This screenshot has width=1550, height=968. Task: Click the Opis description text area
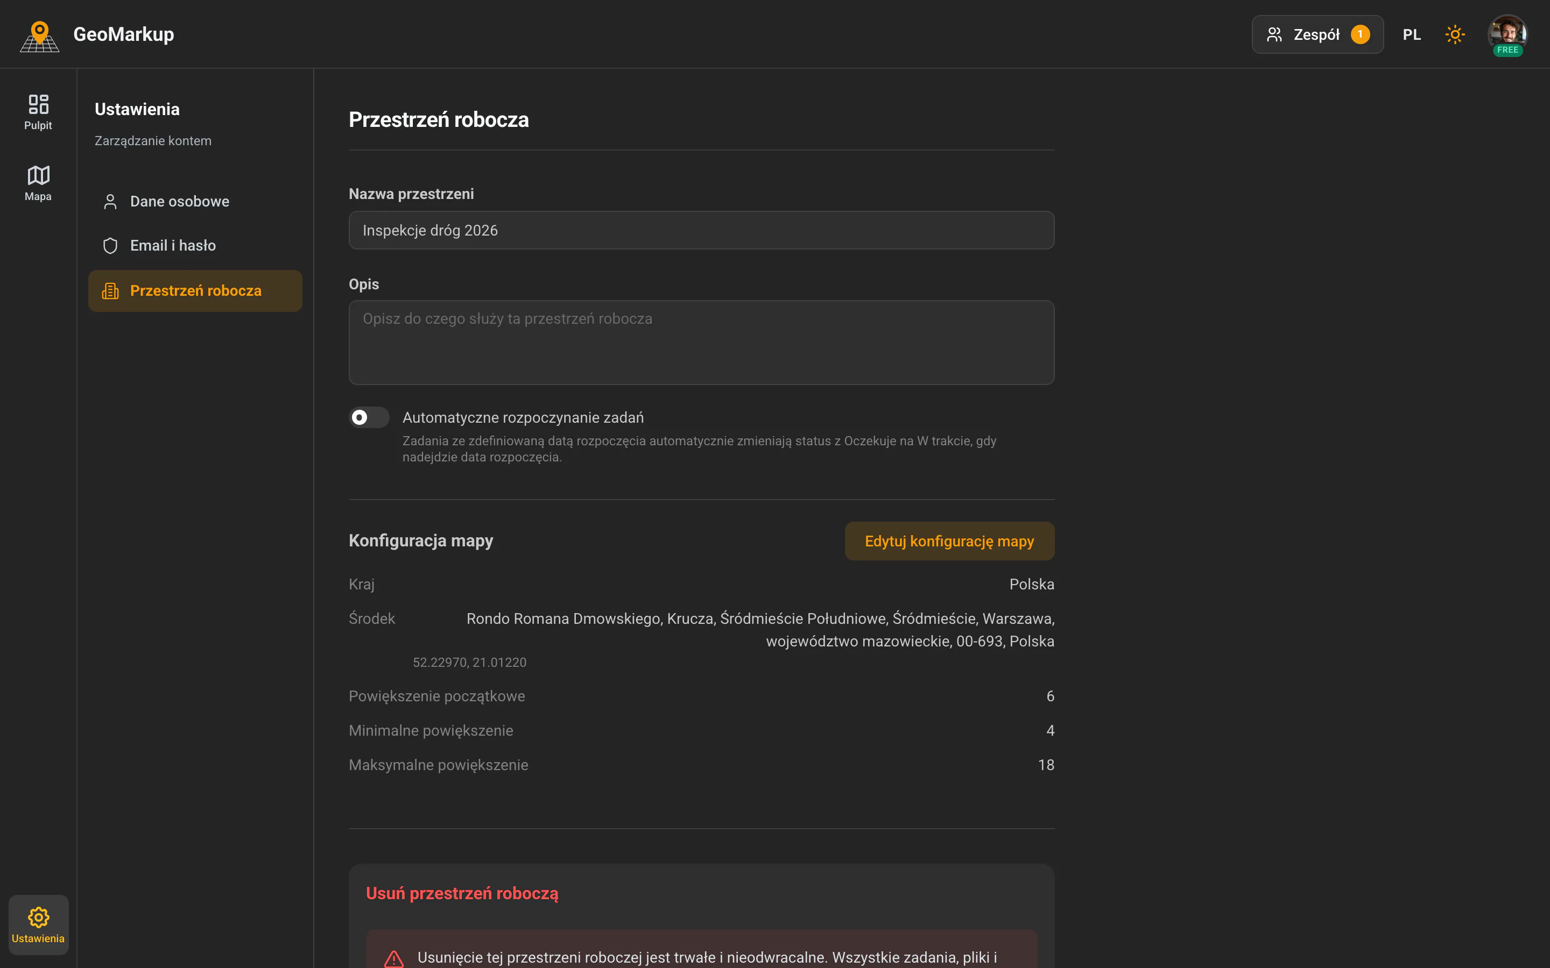tap(701, 343)
